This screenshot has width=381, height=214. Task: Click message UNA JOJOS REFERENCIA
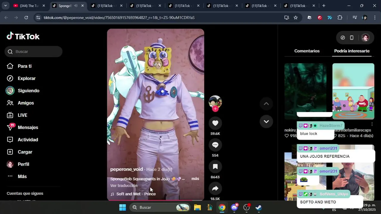(x=325, y=156)
